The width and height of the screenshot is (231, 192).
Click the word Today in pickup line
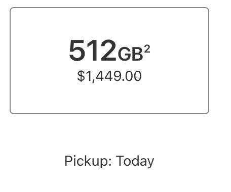[135, 161]
